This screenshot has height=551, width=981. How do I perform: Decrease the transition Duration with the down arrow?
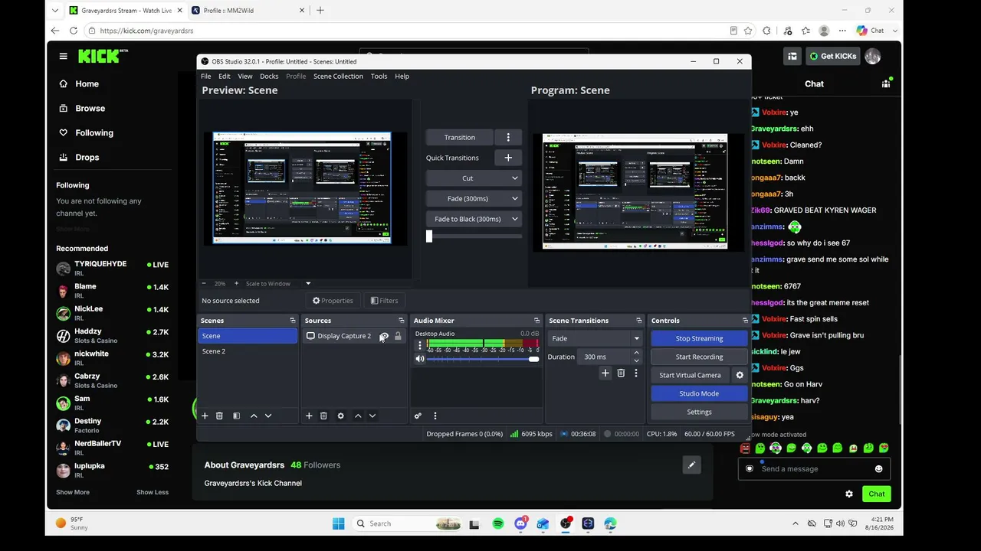(x=636, y=360)
